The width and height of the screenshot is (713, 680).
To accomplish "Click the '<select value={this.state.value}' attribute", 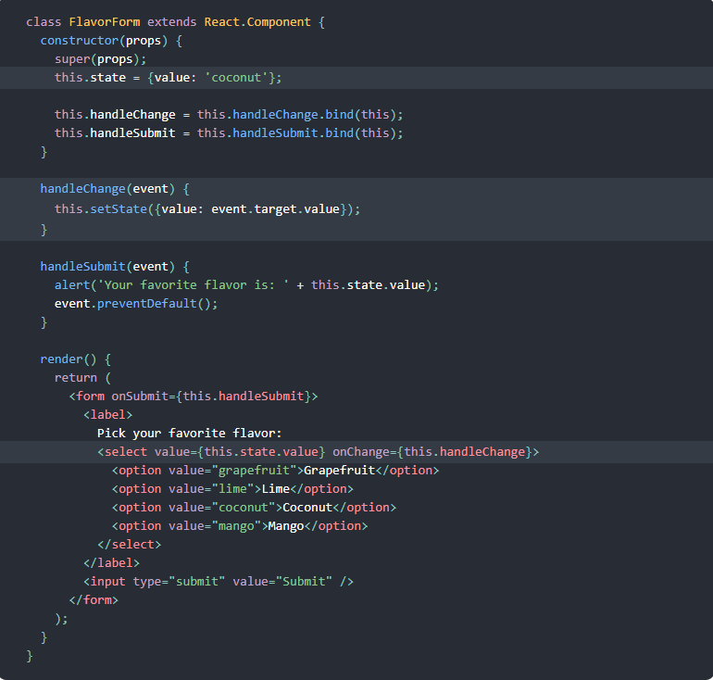I will click(x=211, y=452).
